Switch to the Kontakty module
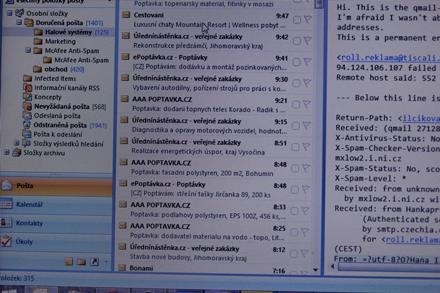 tap(56, 223)
